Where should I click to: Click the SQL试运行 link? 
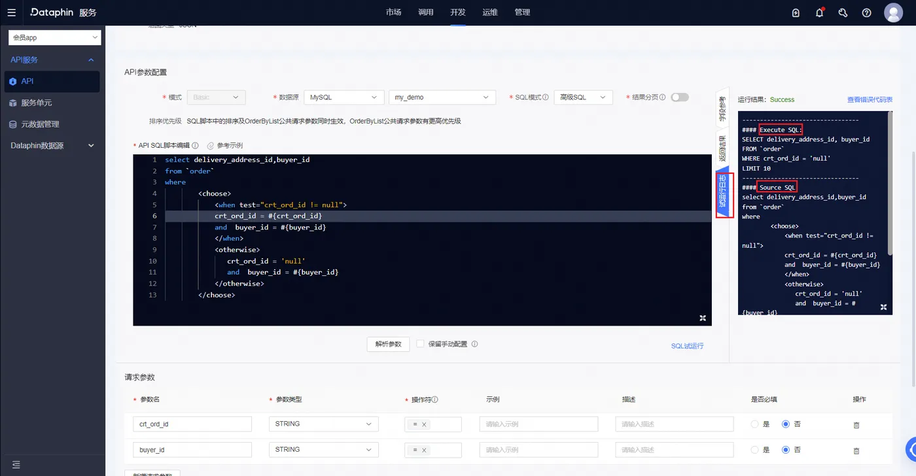(687, 346)
